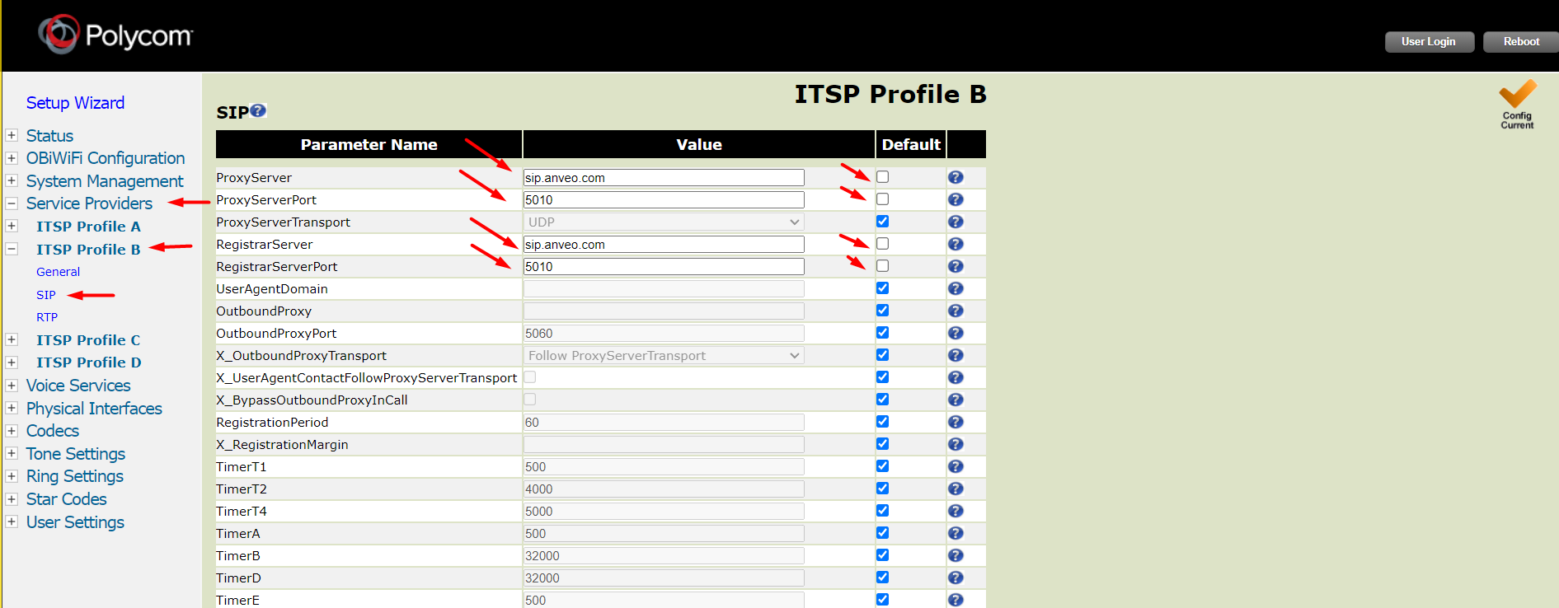Viewport: 1559px width, 608px height.
Task: Open Tone Settings section
Action: click(76, 453)
